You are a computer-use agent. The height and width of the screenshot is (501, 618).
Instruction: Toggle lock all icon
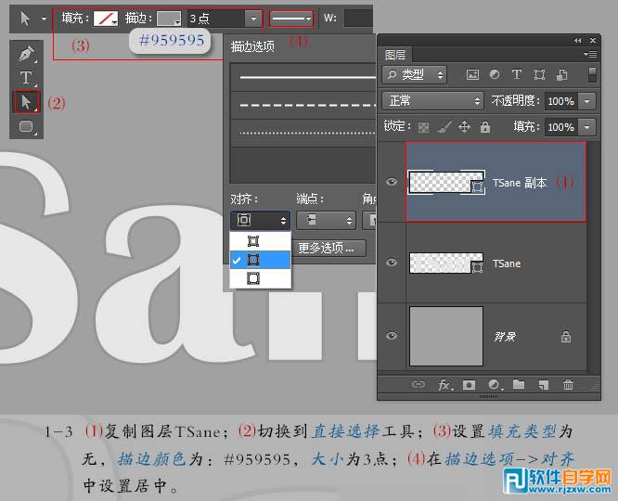(x=485, y=127)
